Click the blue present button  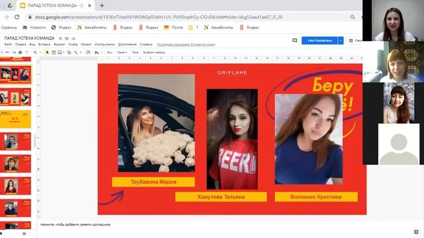319,40
